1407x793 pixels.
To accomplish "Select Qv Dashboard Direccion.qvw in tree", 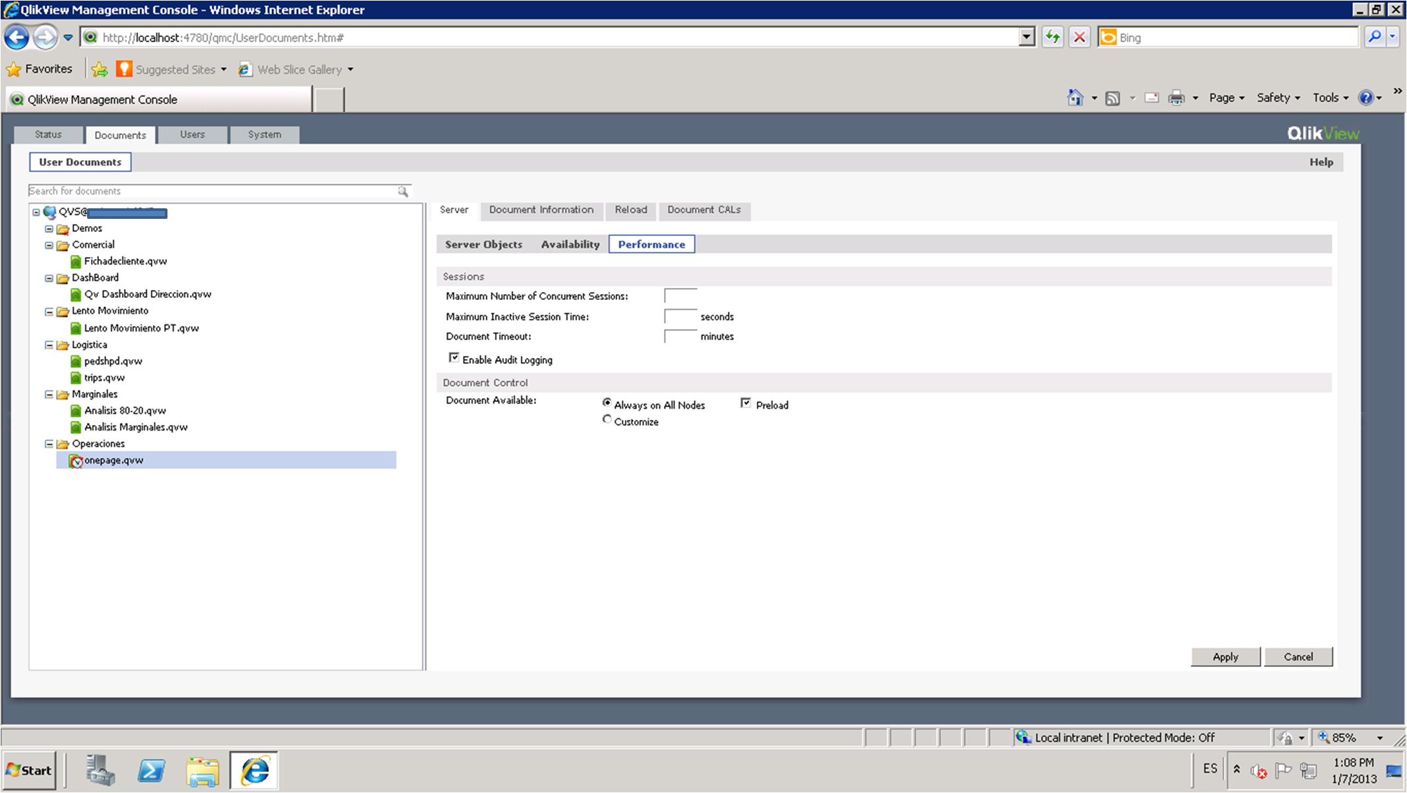I will click(148, 295).
